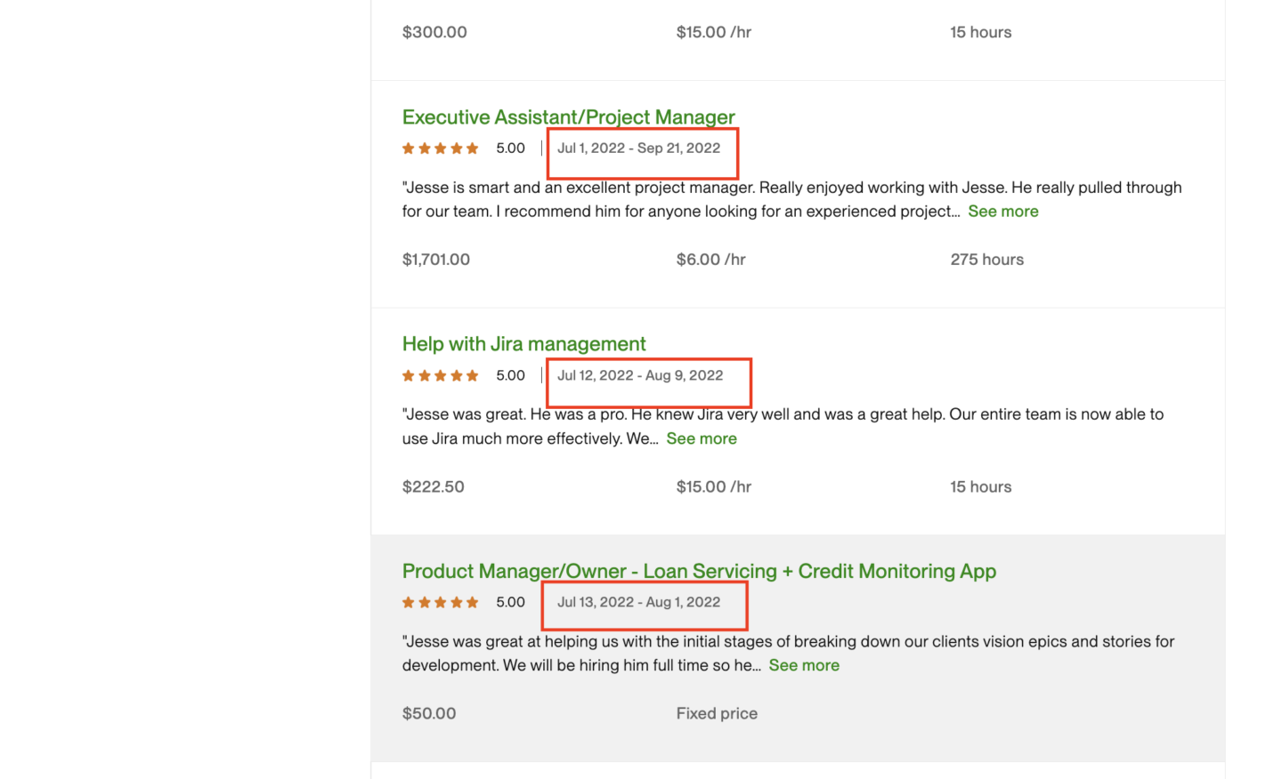Click the Jesse was great review text for Jira

[x=782, y=415]
